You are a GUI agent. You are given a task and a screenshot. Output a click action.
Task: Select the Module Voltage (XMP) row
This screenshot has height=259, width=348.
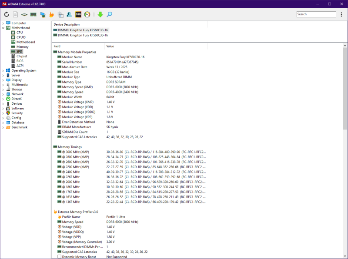click(130, 102)
